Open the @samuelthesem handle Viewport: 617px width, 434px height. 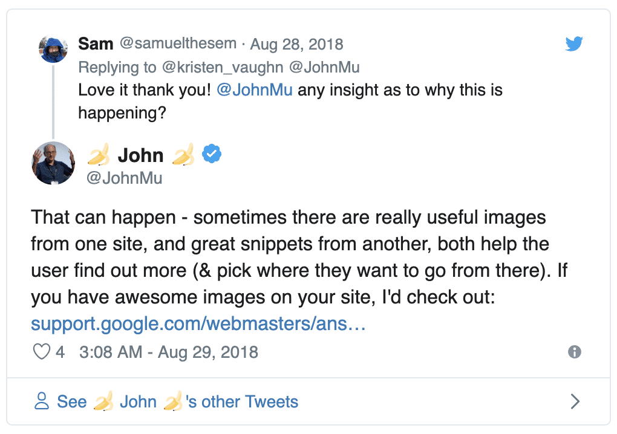tap(177, 44)
